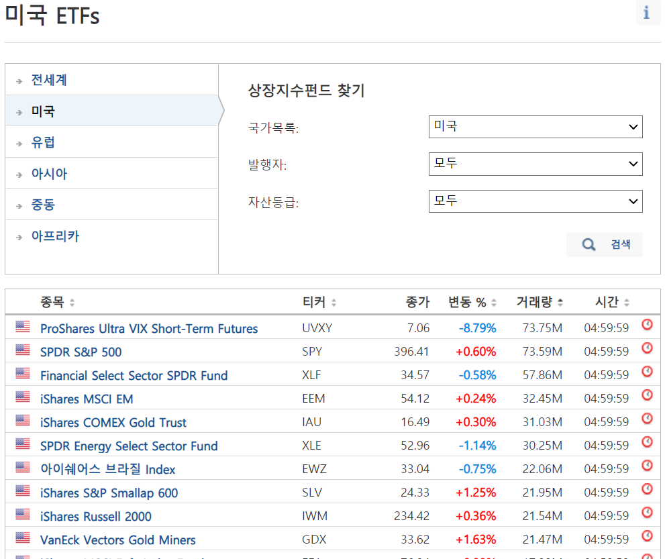Click the clock icon in the SLV row
Image resolution: width=665 pixels, height=559 pixels.
point(647,489)
